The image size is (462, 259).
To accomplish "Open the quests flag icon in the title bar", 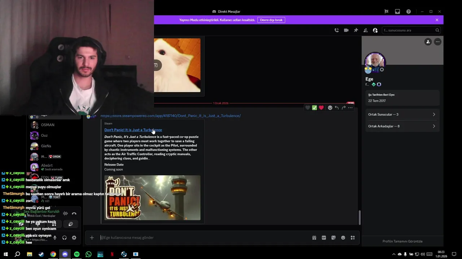I will [386, 12].
